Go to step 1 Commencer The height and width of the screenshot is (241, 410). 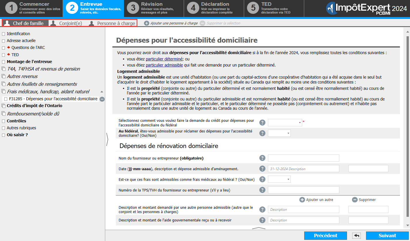pos(32,8)
